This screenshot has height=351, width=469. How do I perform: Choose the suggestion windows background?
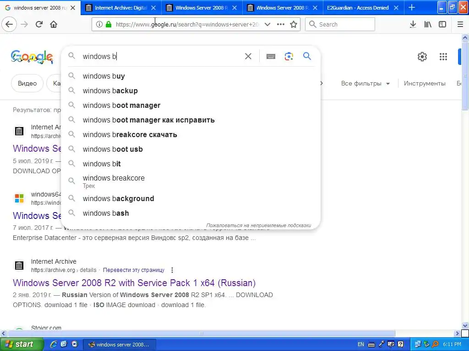[191, 198]
